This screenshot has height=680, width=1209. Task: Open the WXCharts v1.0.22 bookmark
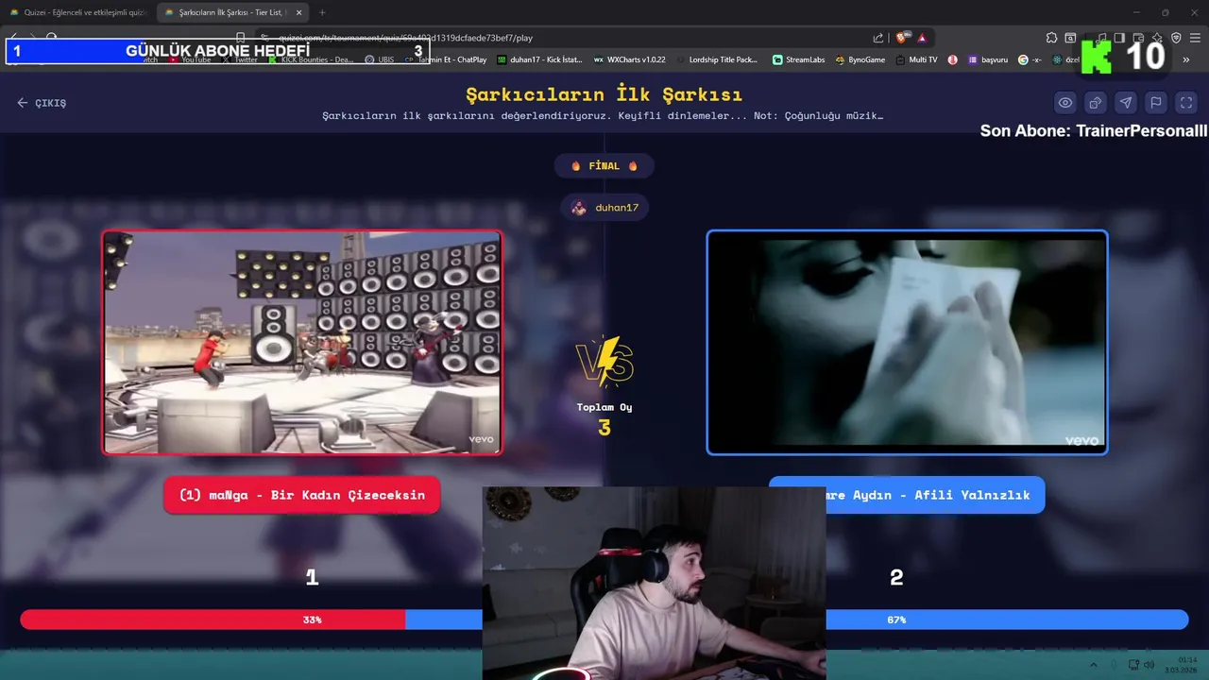[x=629, y=59]
